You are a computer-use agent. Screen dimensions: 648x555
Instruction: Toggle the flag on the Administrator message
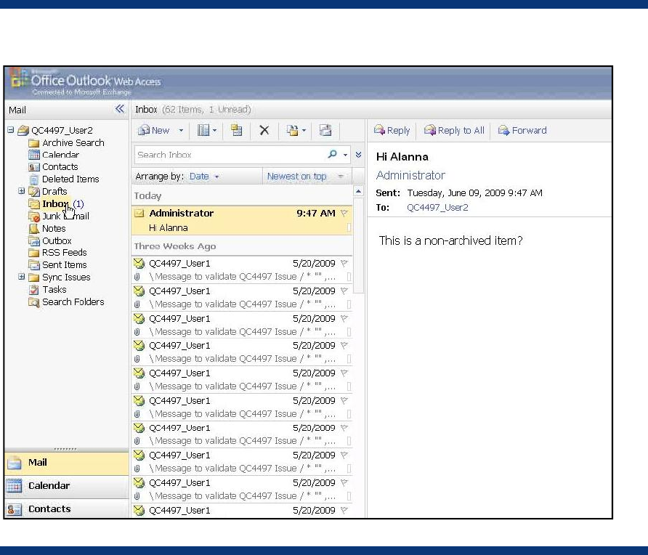[x=344, y=214]
